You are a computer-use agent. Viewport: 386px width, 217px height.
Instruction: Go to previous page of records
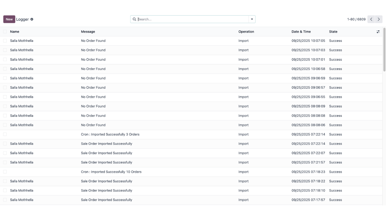(371, 19)
